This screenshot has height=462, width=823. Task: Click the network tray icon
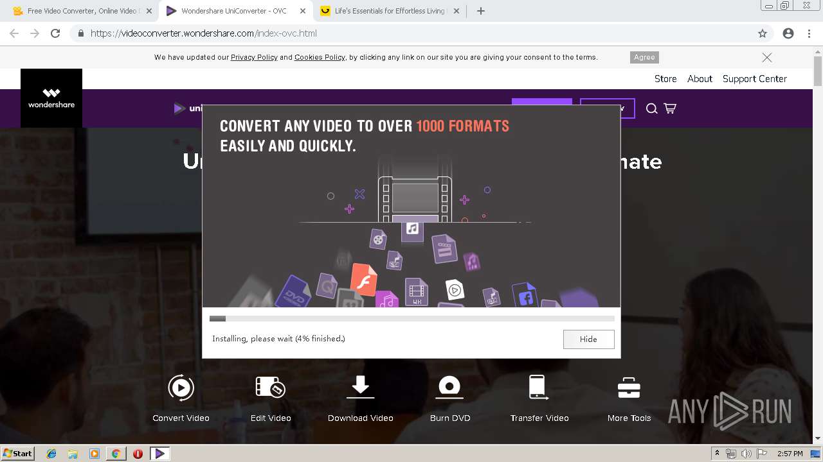(731, 454)
